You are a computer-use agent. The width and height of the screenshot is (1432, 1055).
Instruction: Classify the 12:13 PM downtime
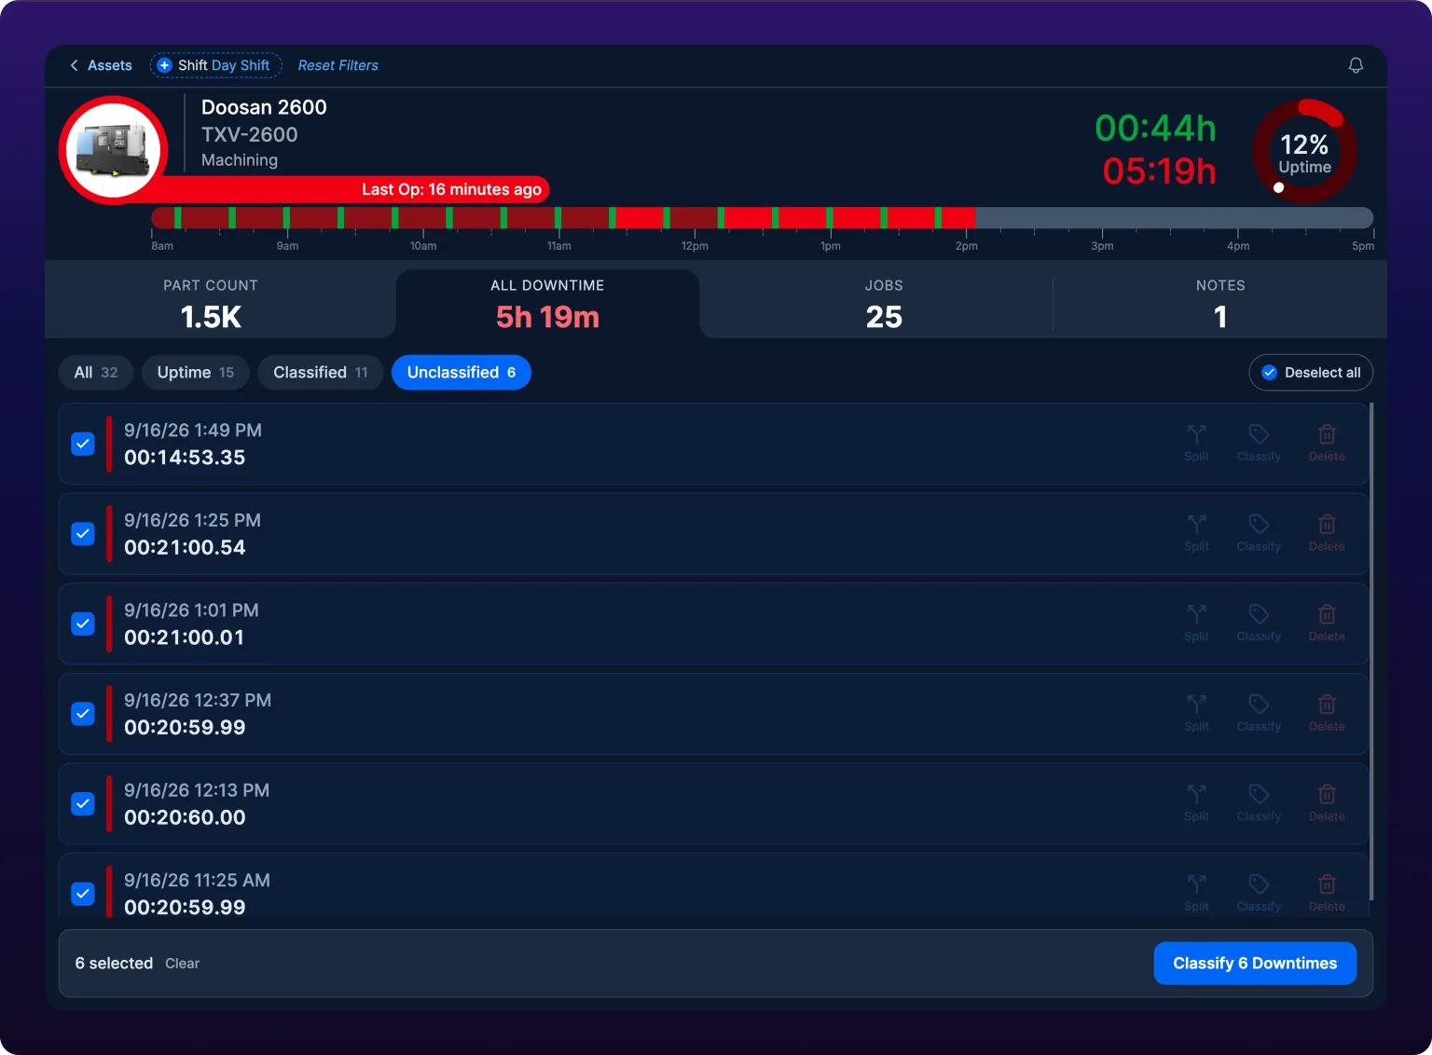[x=1259, y=802]
